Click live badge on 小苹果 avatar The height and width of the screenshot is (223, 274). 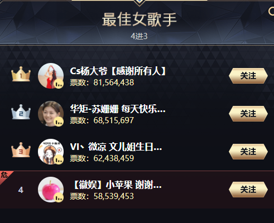pos(59,197)
